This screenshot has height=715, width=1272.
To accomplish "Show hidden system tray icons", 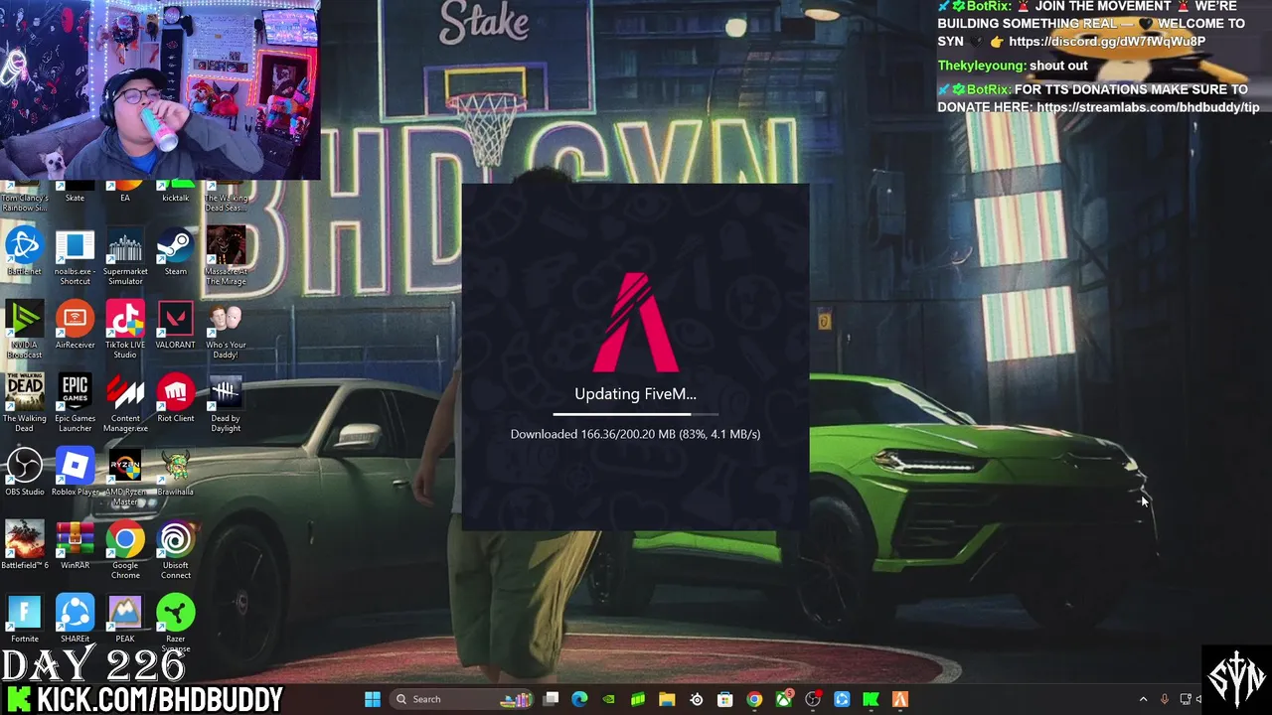I will (x=1143, y=699).
